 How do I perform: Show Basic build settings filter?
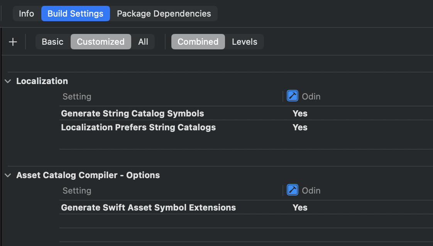coord(52,42)
